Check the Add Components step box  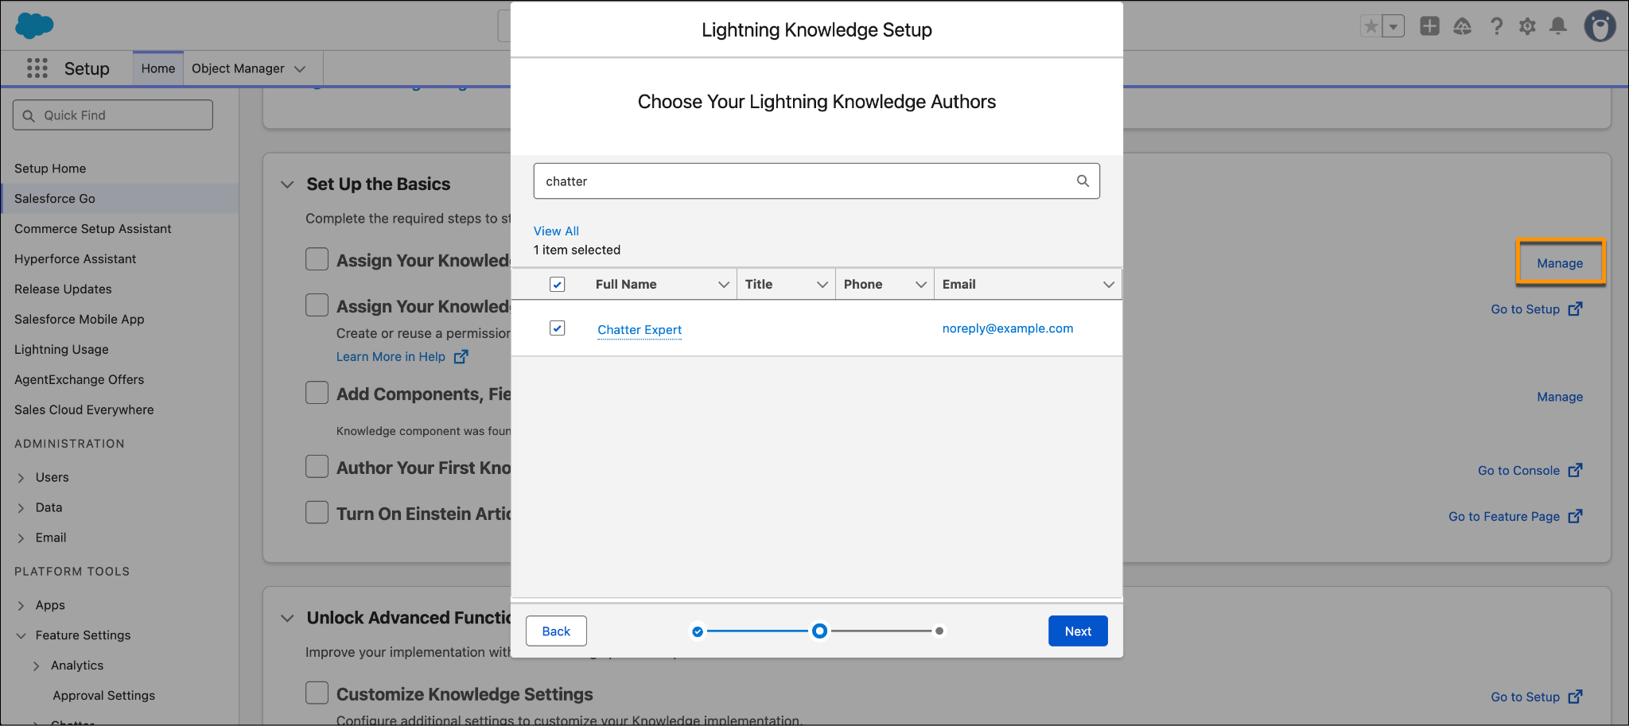click(317, 393)
